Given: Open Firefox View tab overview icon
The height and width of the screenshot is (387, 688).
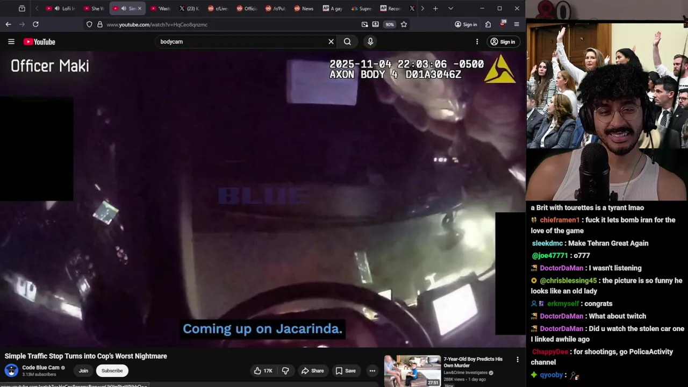Looking at the screenshot, I should point(21,8).
